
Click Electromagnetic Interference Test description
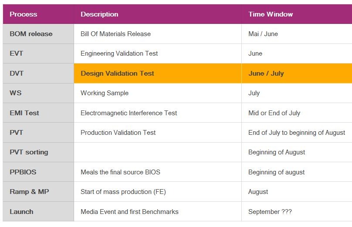[129, 113]
